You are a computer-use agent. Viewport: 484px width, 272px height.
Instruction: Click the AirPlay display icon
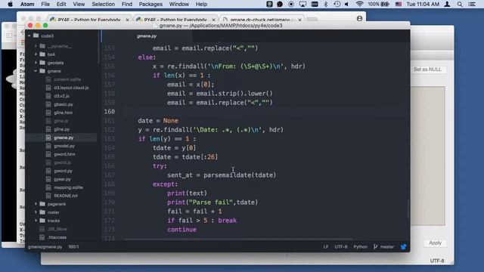[302, 4]
